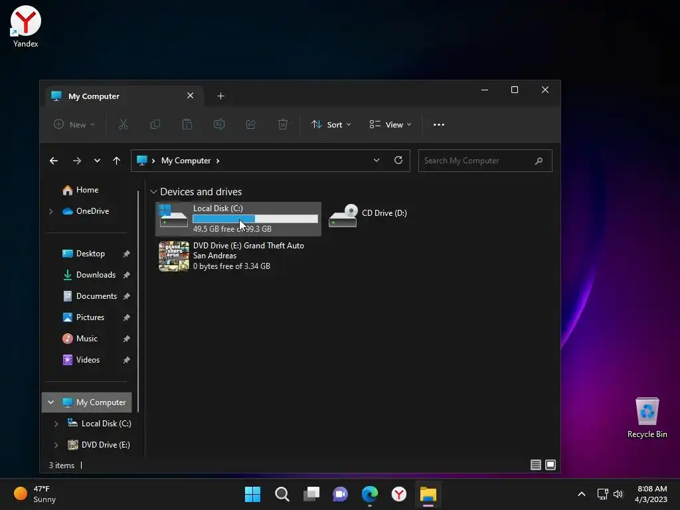Add a new tab
The width and height of the screenshot is (680, 510).
[x=220, y=96]
